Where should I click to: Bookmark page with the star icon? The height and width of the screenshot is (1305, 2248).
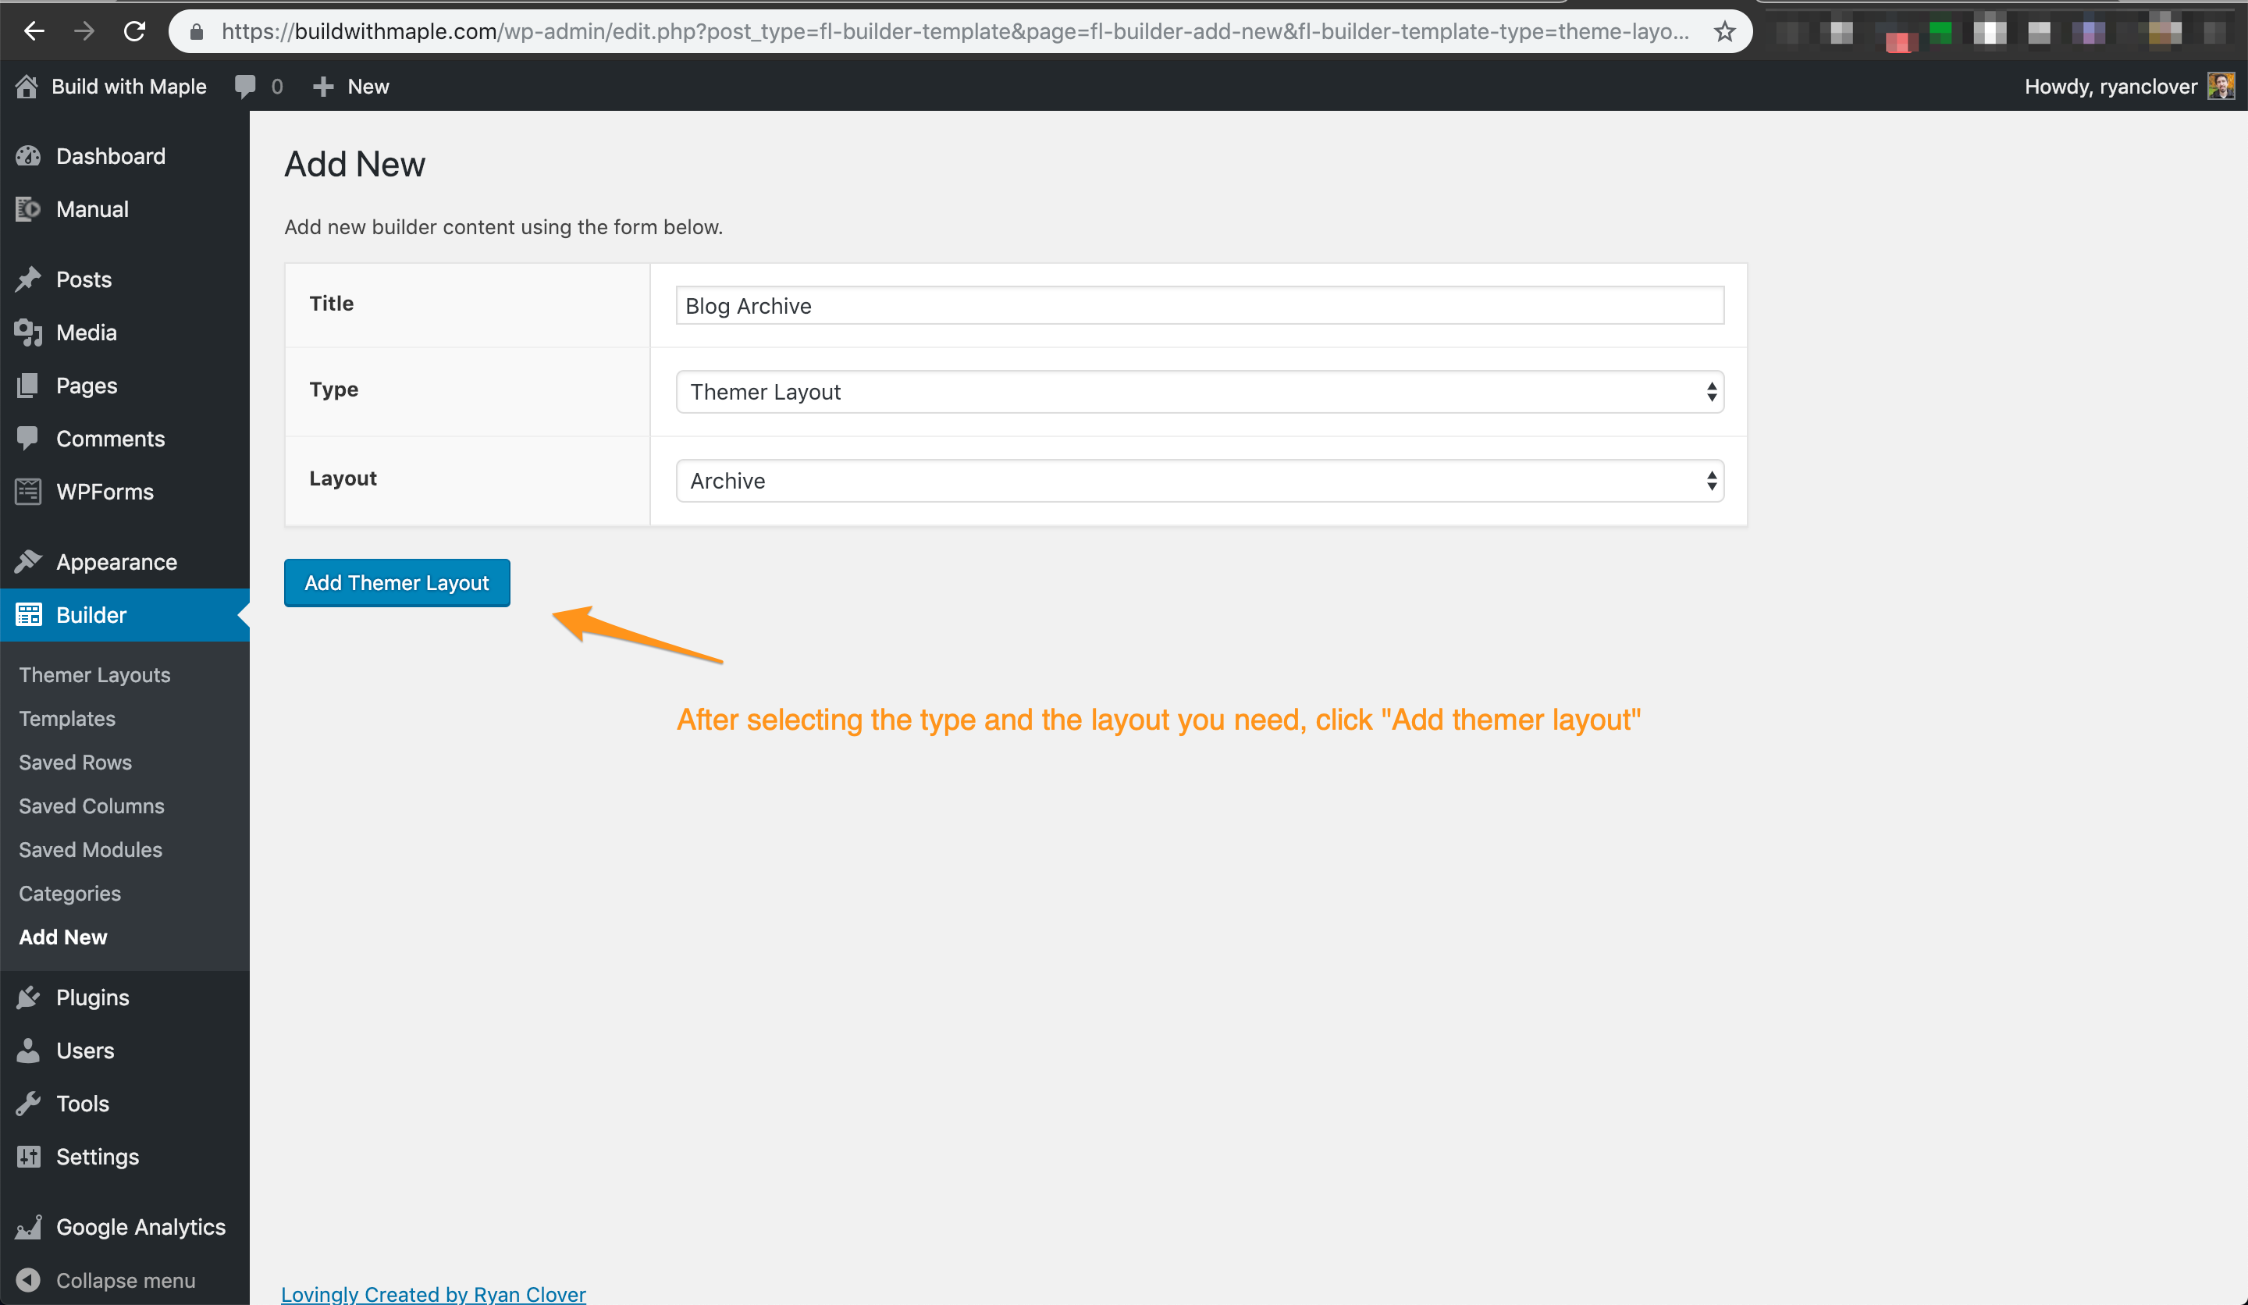tap(1724, 32)
